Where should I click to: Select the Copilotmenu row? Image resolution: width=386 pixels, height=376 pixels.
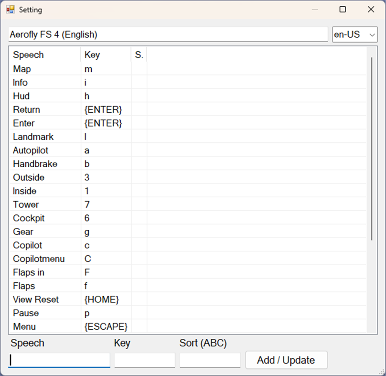click(188, 259)
